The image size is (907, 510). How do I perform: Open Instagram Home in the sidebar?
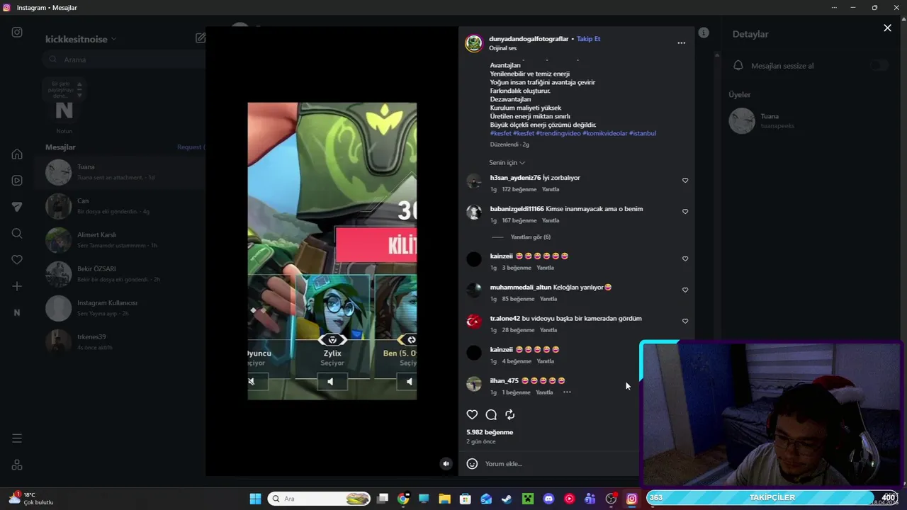tap(17, 154)
